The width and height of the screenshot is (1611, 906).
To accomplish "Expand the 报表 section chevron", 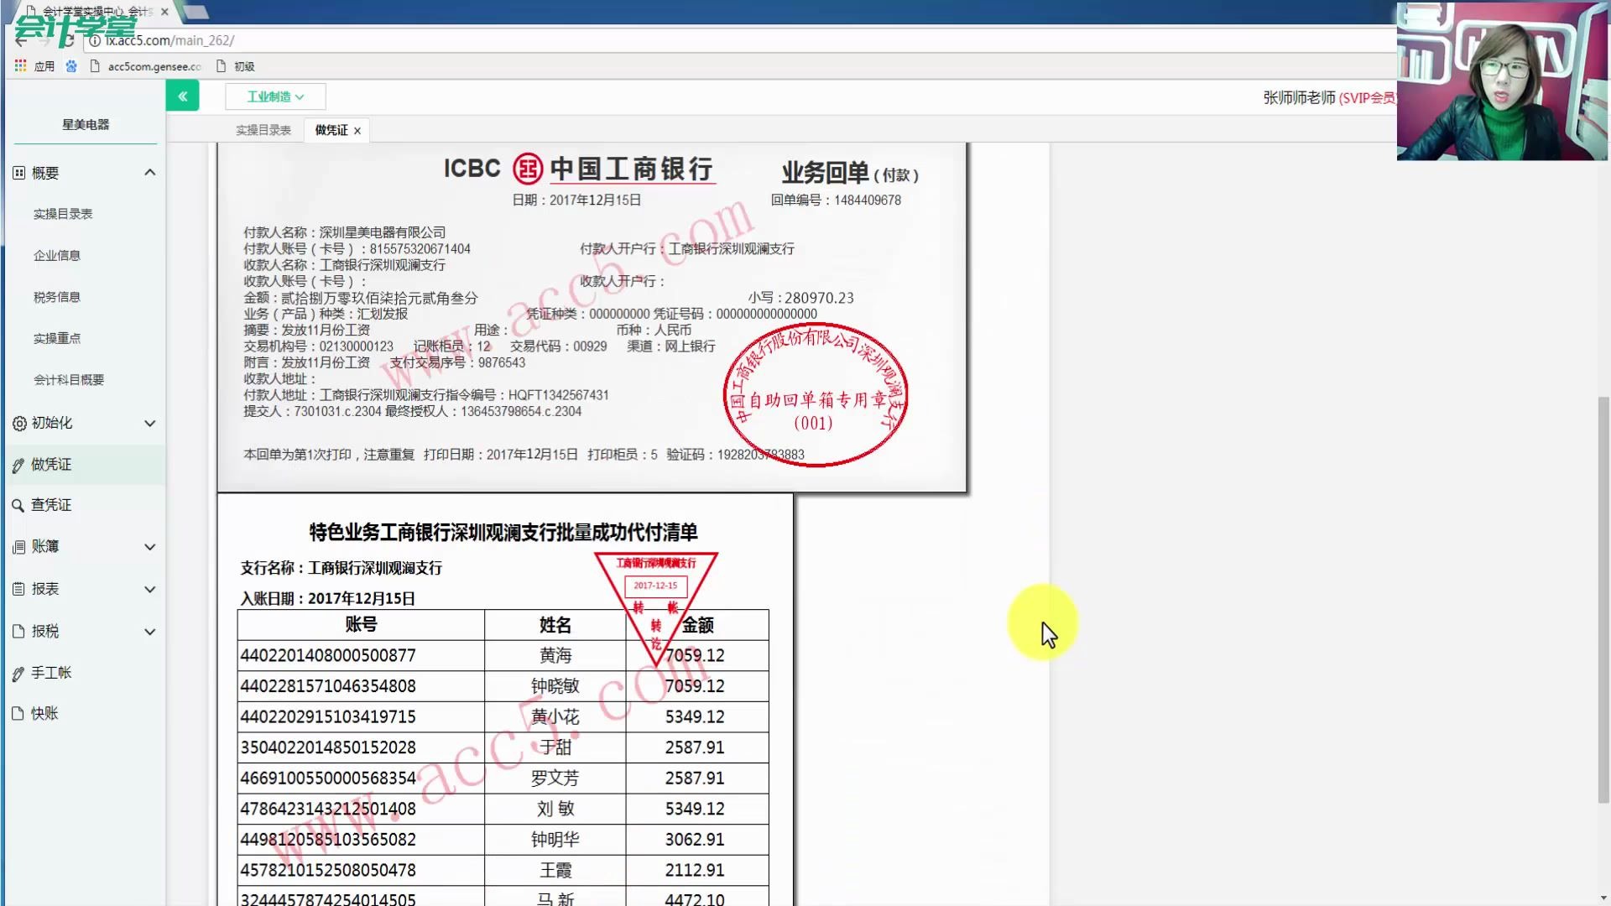I will click(x=150, y=589).
